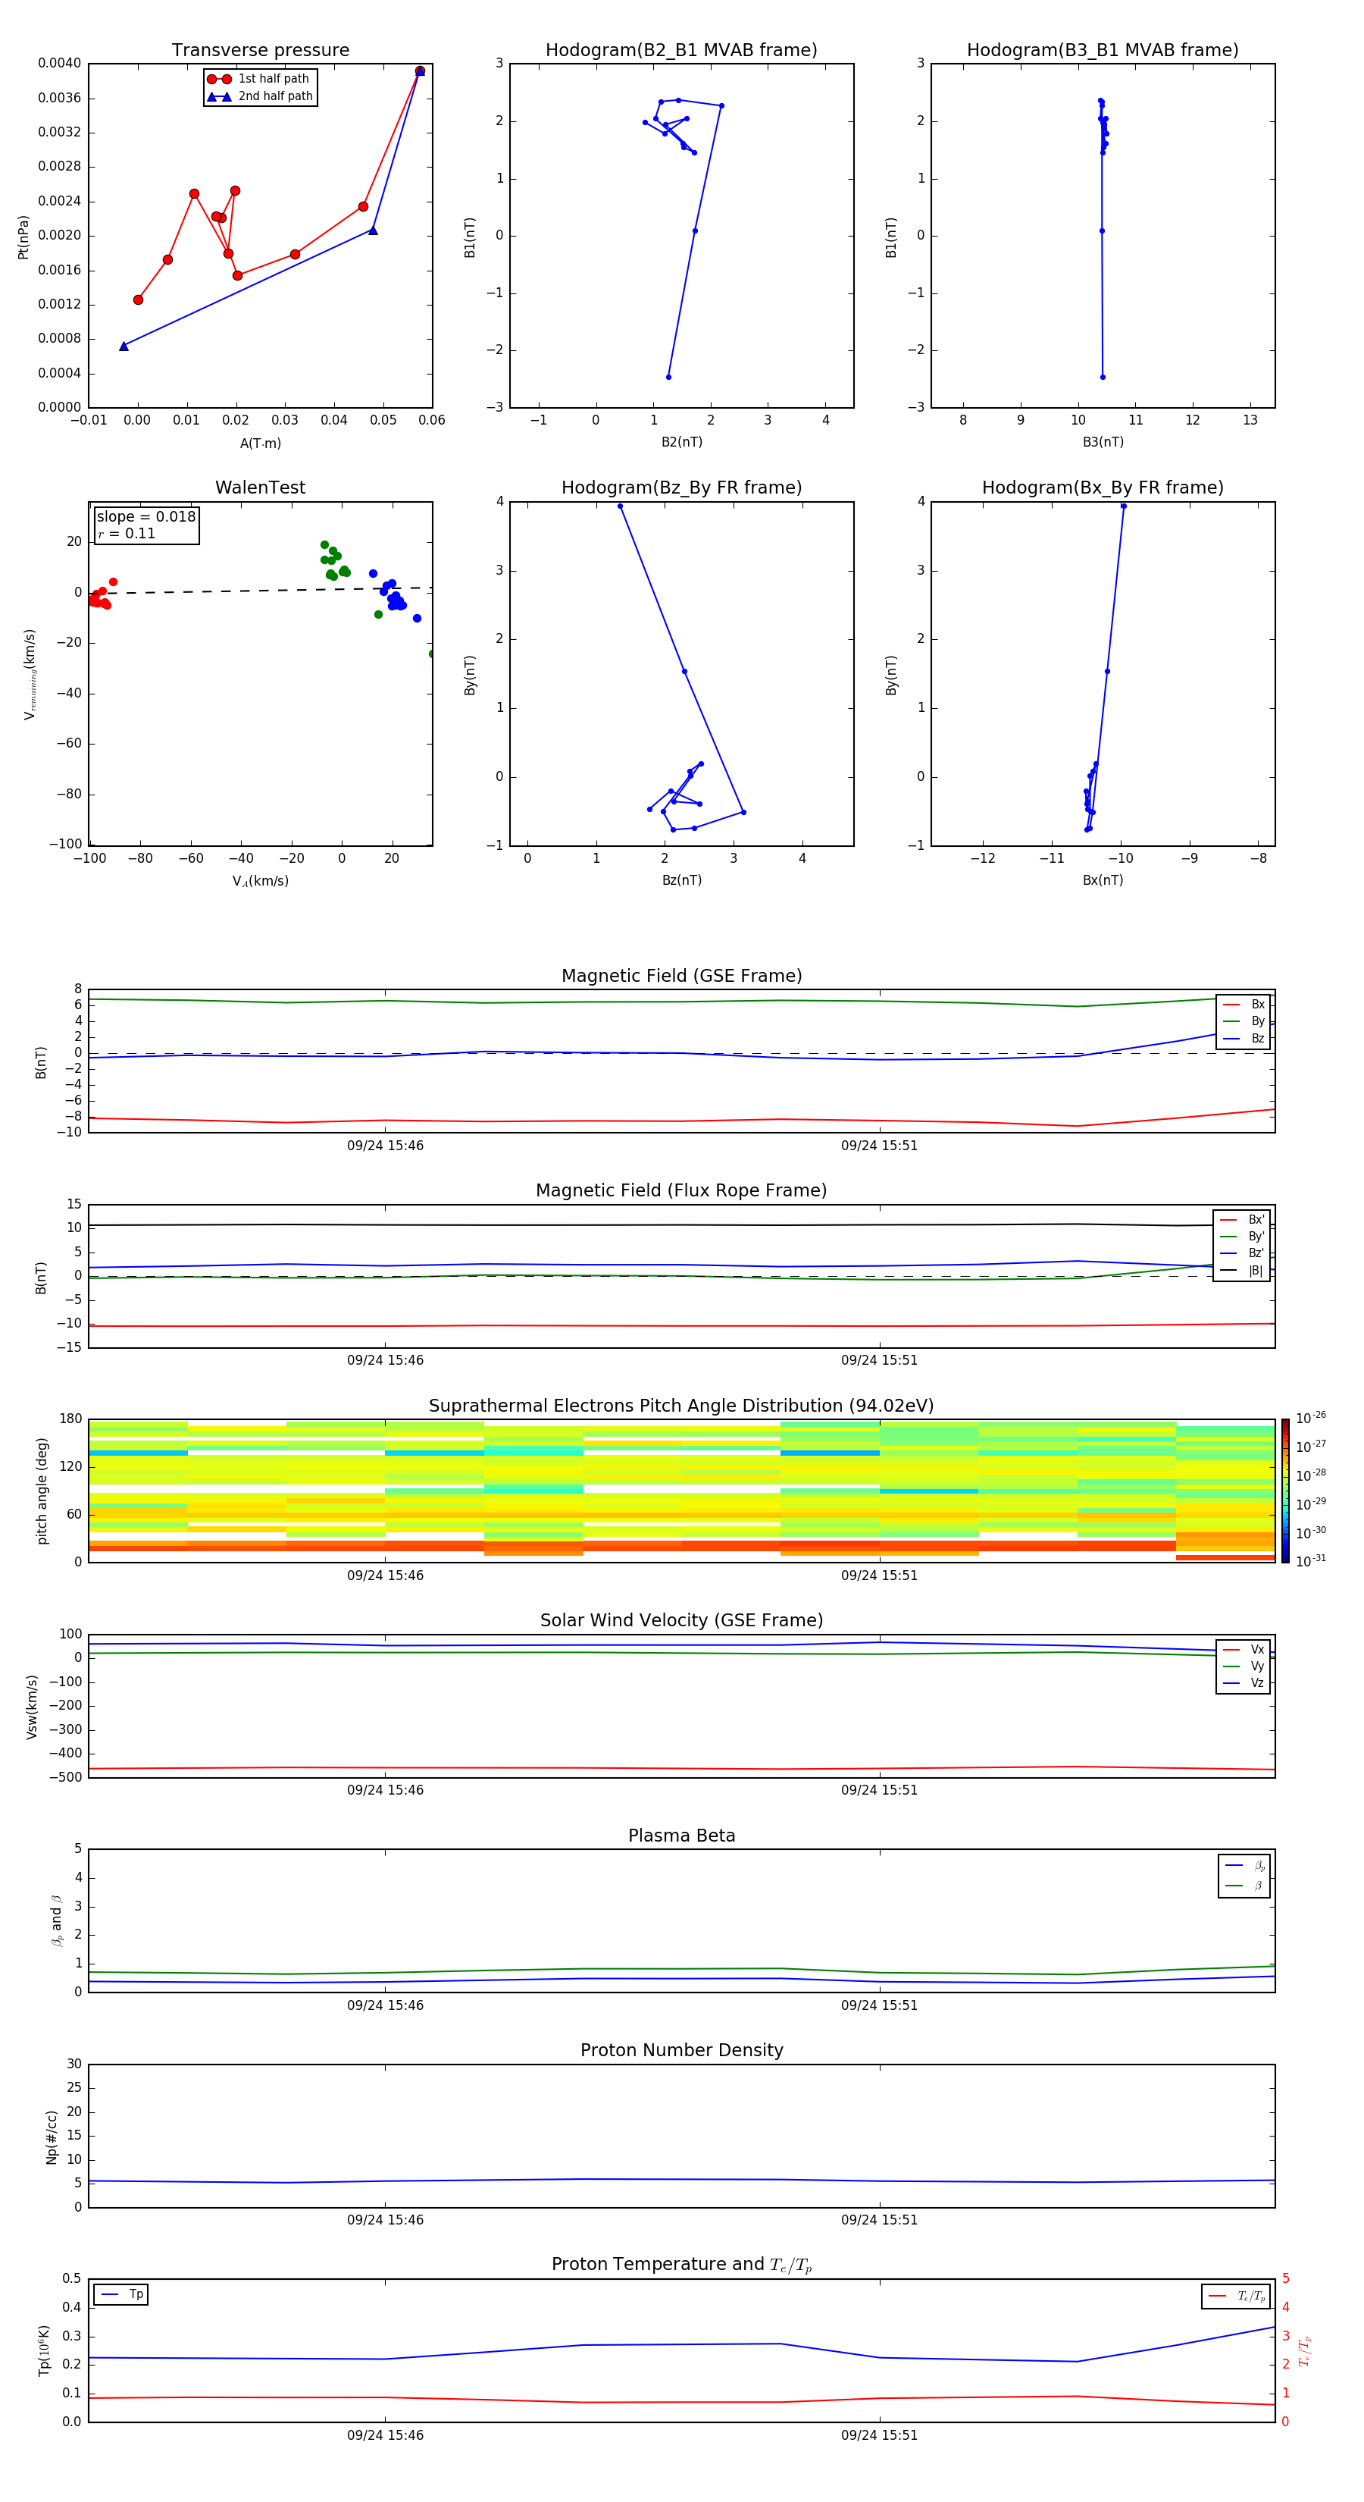Click "09/24 15:46" under the GSE magnetic field plot
This screenshot has height=2502, width=1364.
[386, 1145]
